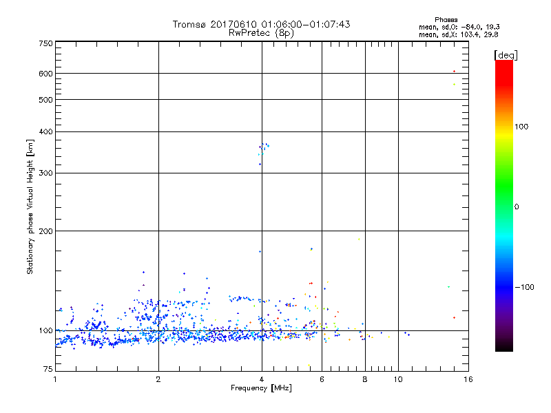Click the y-axis '400' tick label
The height and width of the screenshot is (413, 551).
[x=45, y=131]
